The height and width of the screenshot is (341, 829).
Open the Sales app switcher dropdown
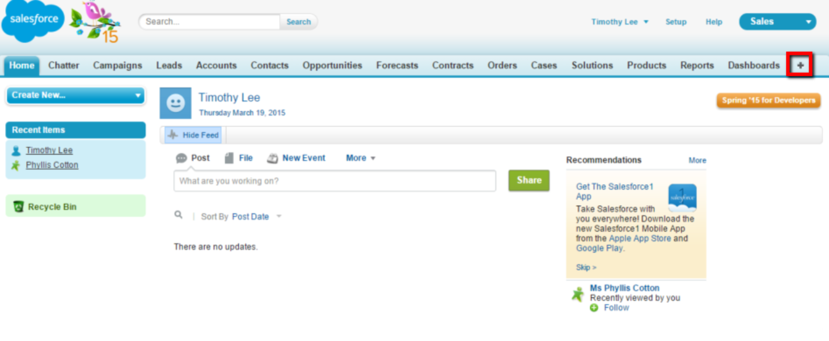(777, 22)
